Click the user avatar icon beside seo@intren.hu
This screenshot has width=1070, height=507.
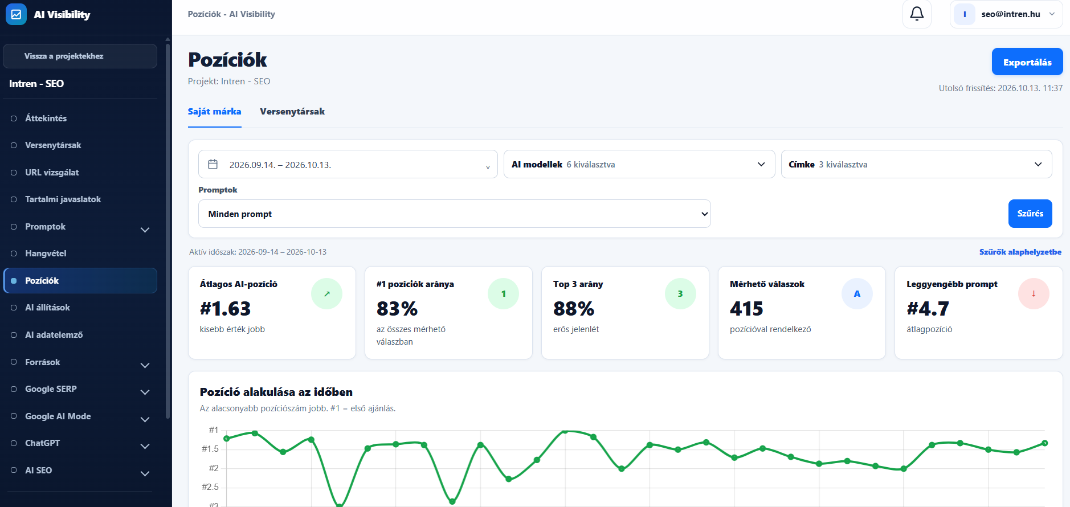pos(965,14)
